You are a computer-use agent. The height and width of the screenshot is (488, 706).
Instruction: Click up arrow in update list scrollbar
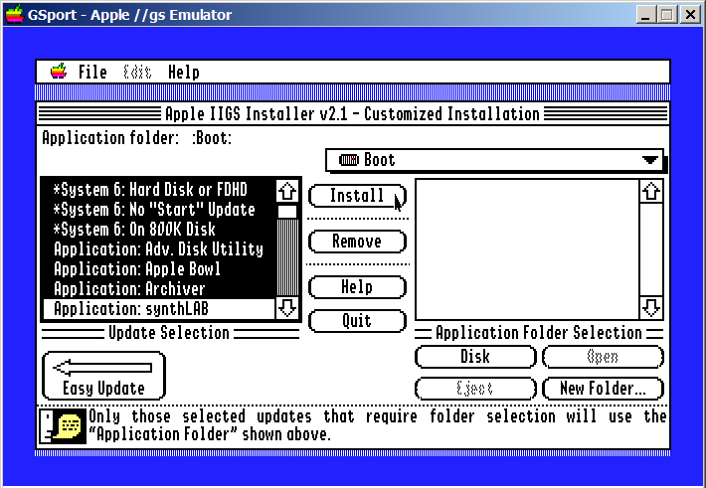coord(287,190)
